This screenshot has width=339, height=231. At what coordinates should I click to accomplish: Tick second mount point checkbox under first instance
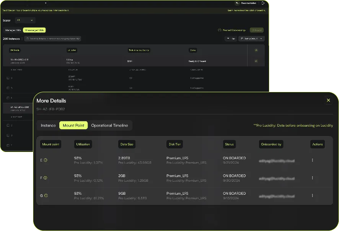click(8, 88)
